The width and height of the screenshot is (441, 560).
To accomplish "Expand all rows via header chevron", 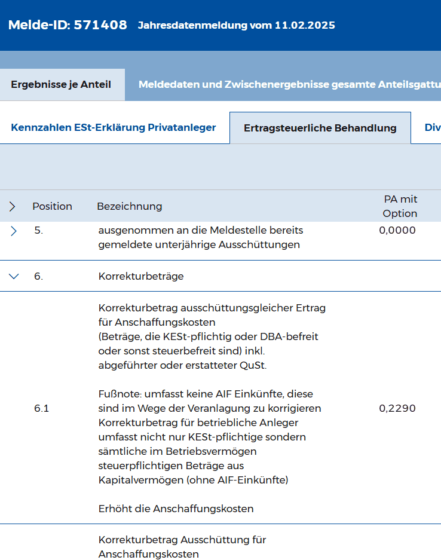I will pos(12,206).
